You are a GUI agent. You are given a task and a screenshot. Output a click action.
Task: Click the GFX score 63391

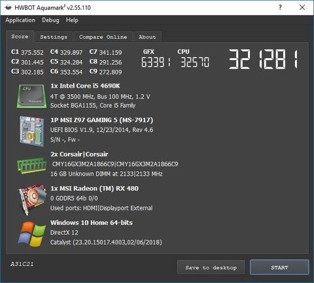(156, 62)
